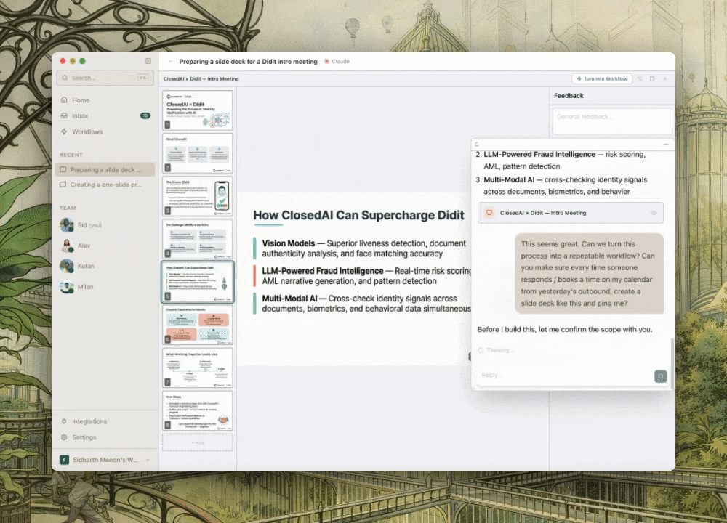Minimize the chat overlay with the dash control
The height and width of the screenshot is (523, 727).
point(665,145)
